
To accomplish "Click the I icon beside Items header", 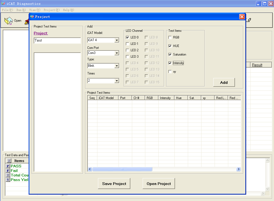I will click(9, 161).
